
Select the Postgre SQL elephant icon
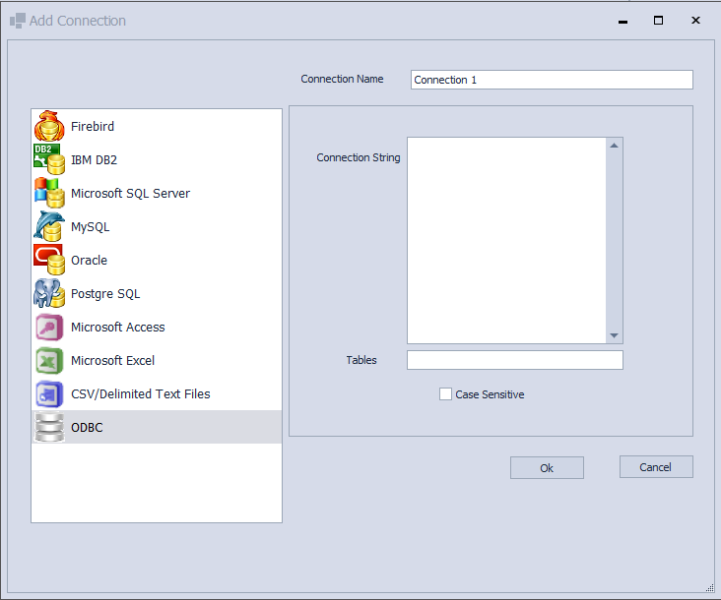[49, 293]
